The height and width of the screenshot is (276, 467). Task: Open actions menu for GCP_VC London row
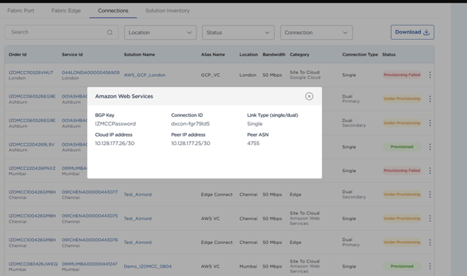430,75
